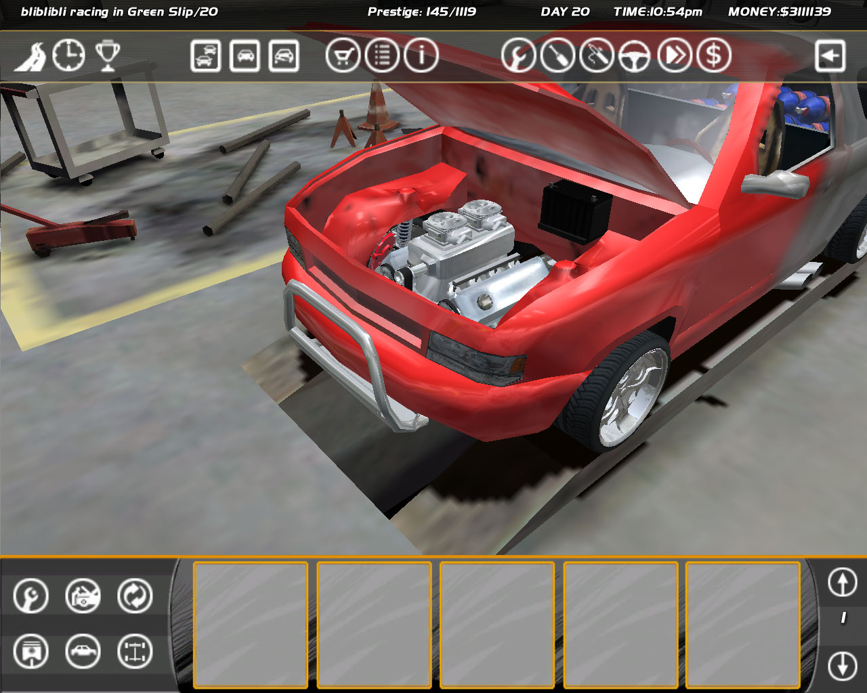Viewport: 867px width, 693px height.
Task: Open the multiple cars lot icon
Action: (205, 55)
